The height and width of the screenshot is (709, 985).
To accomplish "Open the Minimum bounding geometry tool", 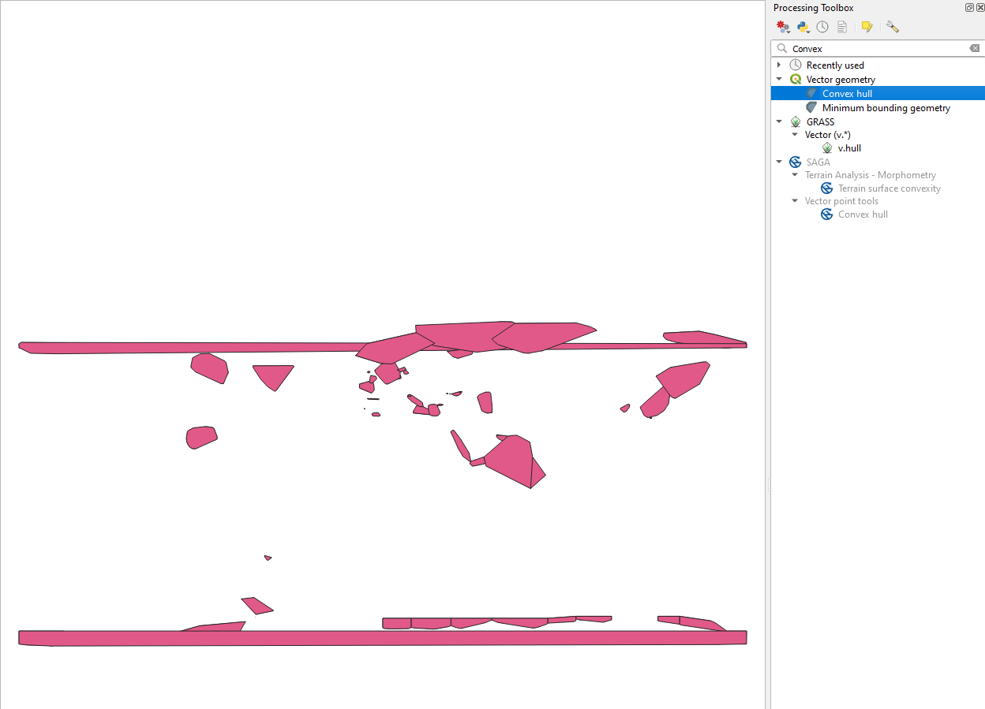I will coord(885,107).
